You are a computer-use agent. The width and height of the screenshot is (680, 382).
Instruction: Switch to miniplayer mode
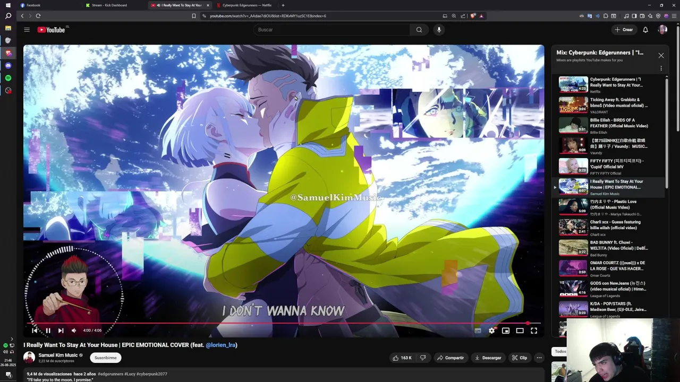point(506,331)
